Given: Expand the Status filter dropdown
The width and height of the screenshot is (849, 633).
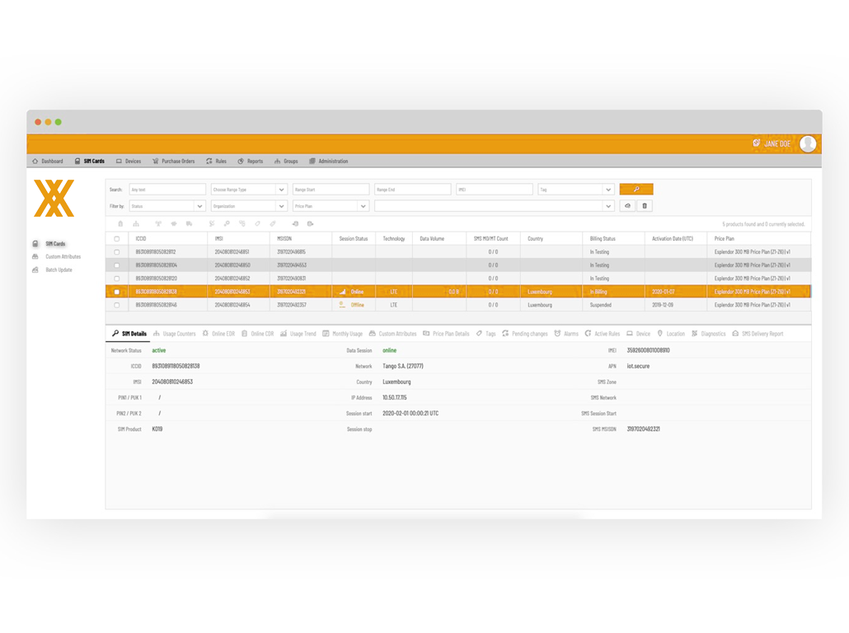Looking at the screenshot, I should click(x=167, y=206).
